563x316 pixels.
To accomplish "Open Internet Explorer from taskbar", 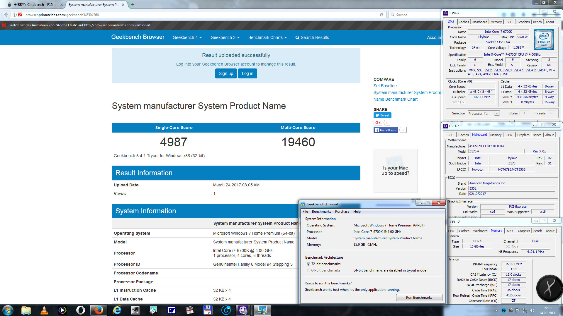I will 117,310.
